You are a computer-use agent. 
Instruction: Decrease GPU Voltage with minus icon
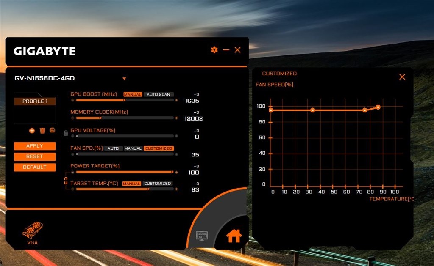point(72,136)
